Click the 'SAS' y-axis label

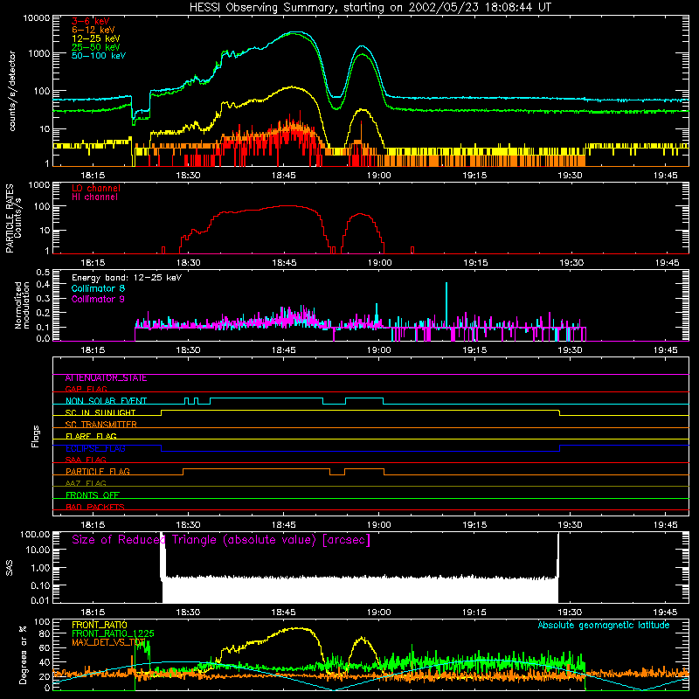(x=10, y=568)
